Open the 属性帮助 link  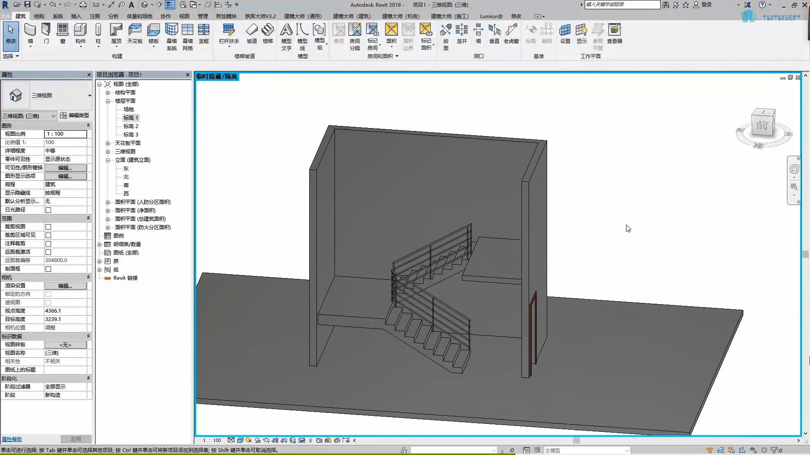[x=12, y=439]
